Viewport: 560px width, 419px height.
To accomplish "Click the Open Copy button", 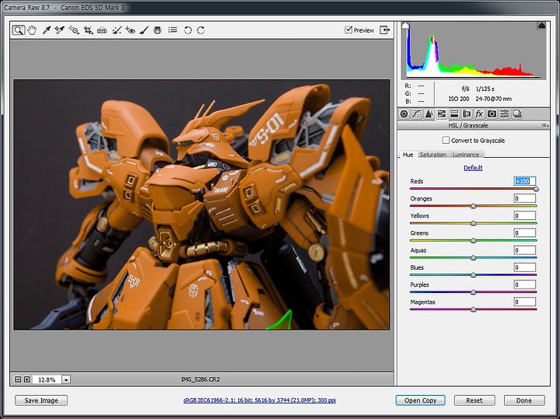I will 420,400.
